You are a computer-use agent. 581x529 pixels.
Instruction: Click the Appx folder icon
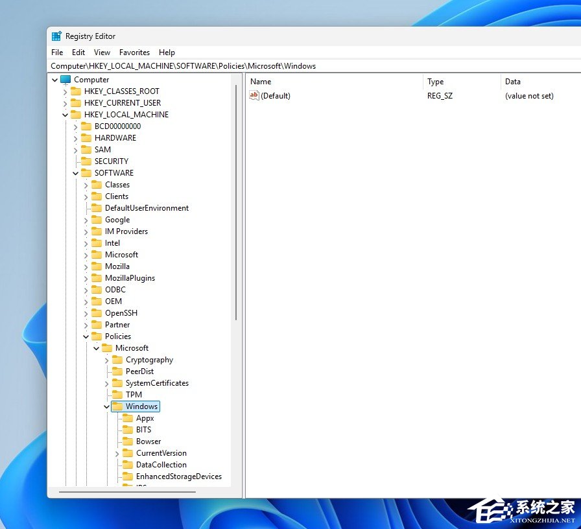point(128,418)
